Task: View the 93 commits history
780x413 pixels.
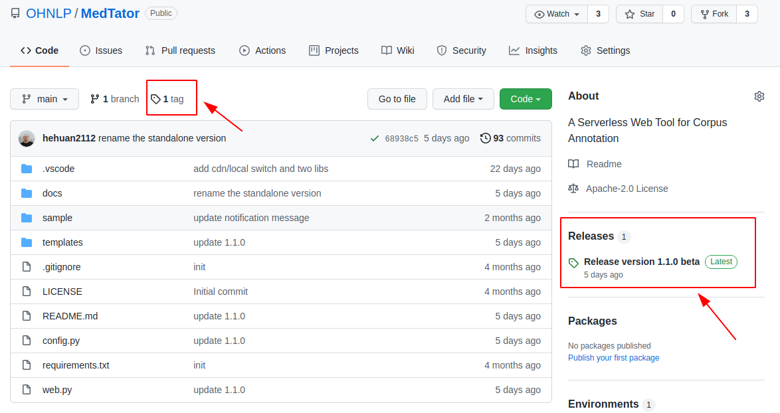Action: coord(510,138)
